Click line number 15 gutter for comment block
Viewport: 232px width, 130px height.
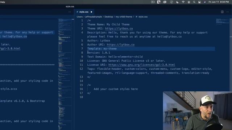pyautogui.click(x=81, y=85)
